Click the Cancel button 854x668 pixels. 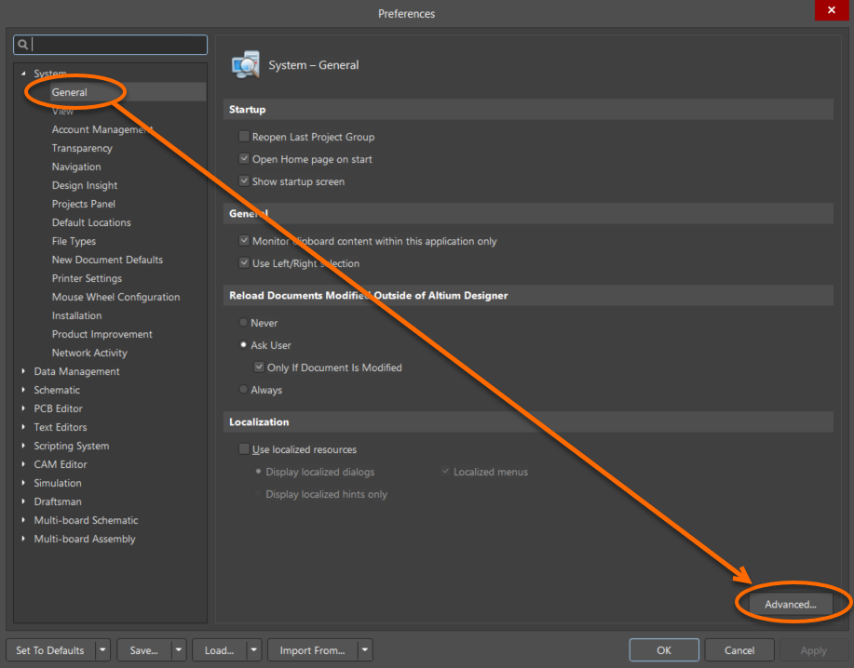point(739,650)
